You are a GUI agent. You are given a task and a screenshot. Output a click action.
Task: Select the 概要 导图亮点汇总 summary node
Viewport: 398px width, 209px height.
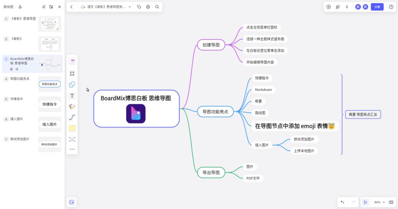point(363,115)
